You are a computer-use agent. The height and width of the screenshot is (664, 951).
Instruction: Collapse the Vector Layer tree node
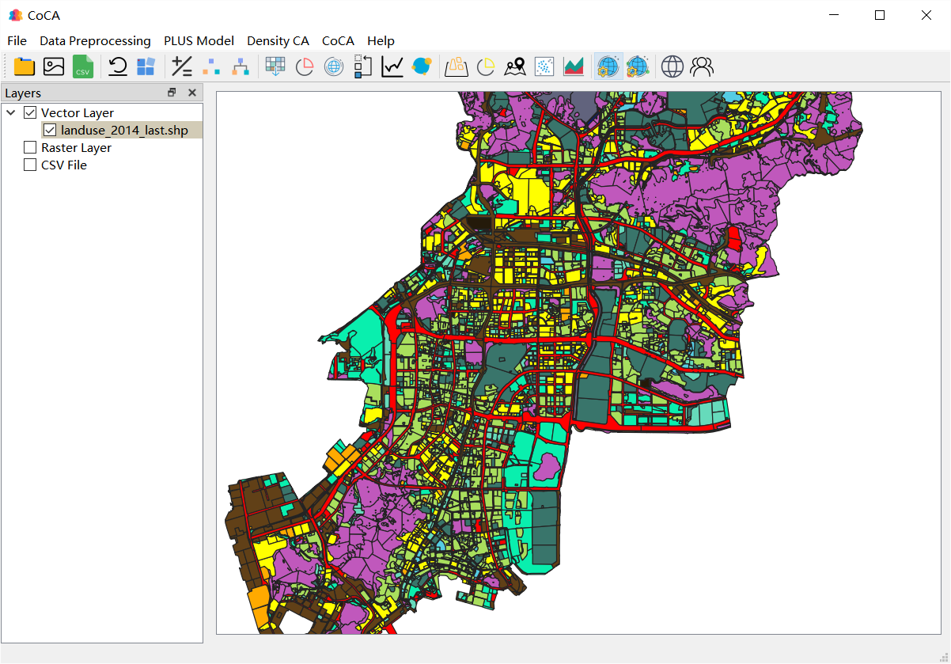tap(11, 113)
